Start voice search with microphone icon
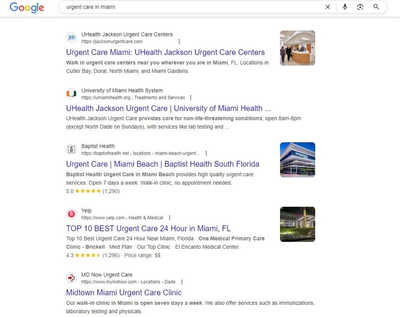This screenshot has width=400, height=317. [345, 7]
